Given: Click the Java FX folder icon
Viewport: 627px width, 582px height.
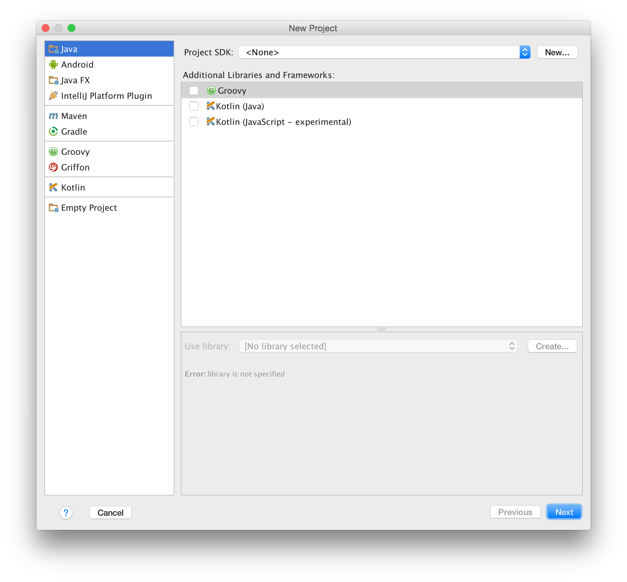Looking at the screenshot, I should tap(54, 80).
